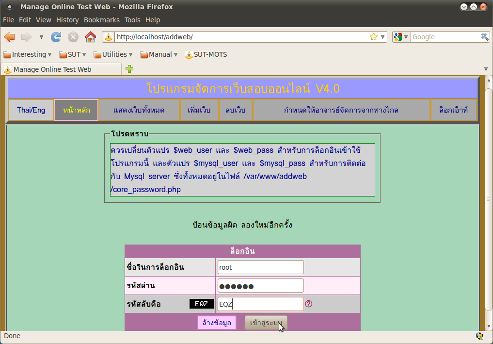Click the ล็อกเอ็าท์ logout button
Viewport: 493px width, 344px height.
click(453, 110)
